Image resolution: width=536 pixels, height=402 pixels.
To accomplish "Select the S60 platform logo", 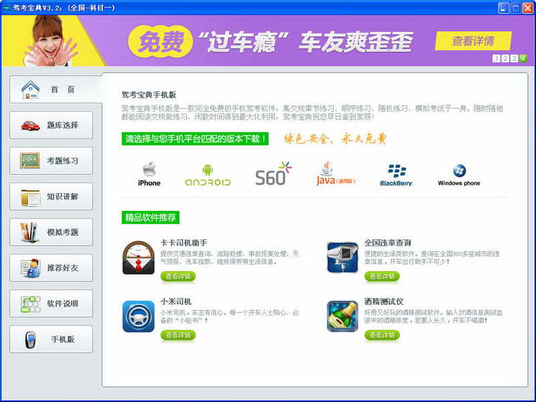I will tap(273, 174).
